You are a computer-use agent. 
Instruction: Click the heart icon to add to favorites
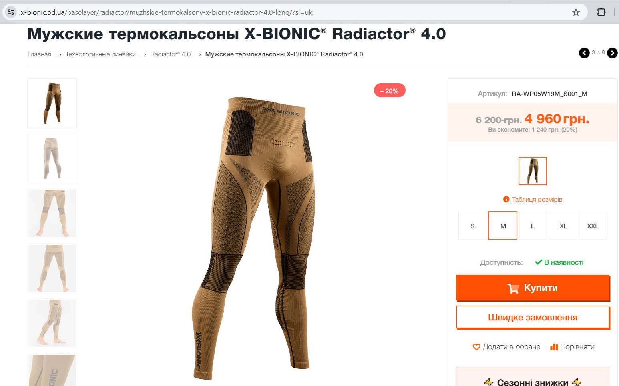pos(476,347)
